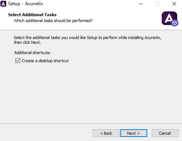Click the 'Select Additional Tasks' heading

(x=32, y=15)
